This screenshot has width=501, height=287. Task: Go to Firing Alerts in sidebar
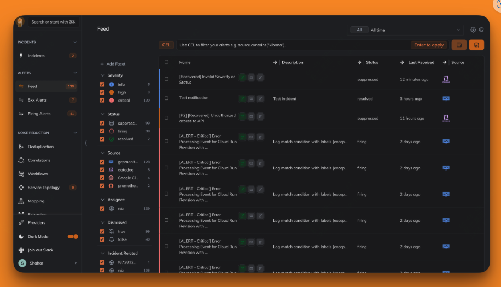(39, 114)
